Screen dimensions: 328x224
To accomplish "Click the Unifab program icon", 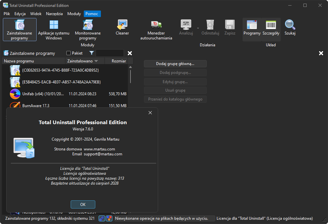I will pos(15,94).
